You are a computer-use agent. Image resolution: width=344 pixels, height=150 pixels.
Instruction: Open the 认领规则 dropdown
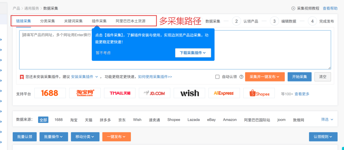(323, 137)
